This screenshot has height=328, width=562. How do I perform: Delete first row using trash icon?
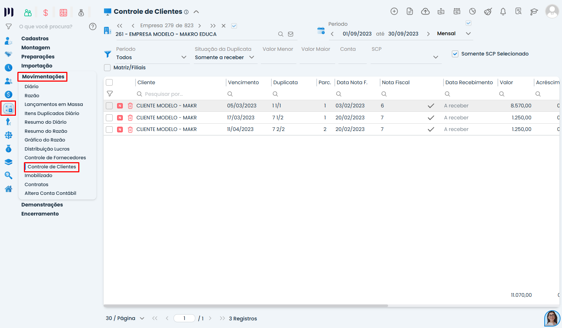pyautogui.click(x=130, y=106)
